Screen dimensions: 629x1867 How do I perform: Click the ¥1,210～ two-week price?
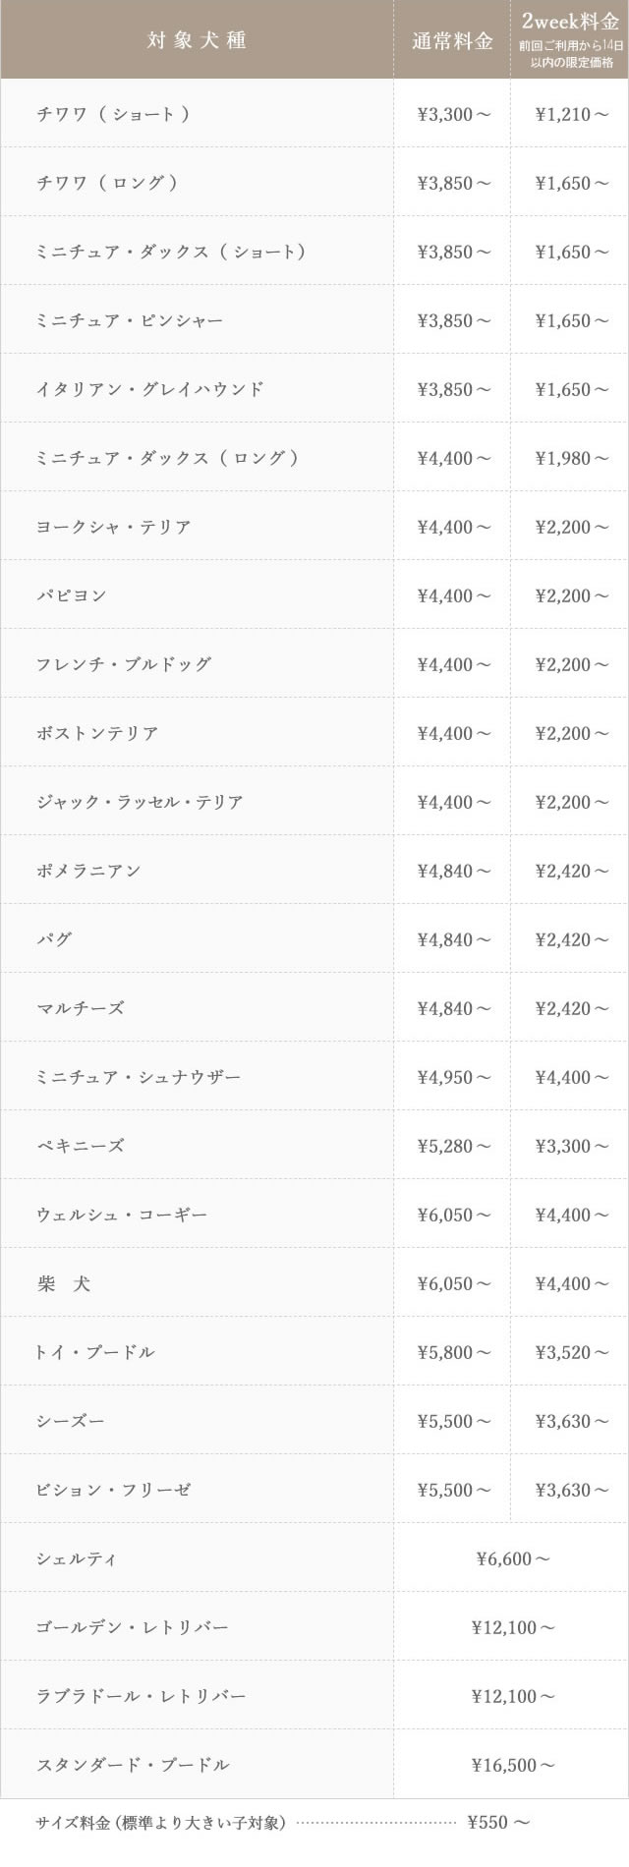coord(572,114)
